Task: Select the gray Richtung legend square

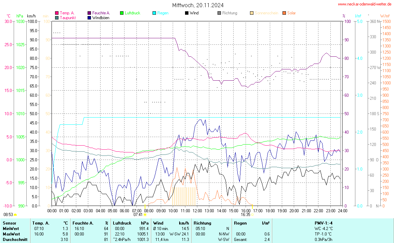Action: click(x=219, y=13)
